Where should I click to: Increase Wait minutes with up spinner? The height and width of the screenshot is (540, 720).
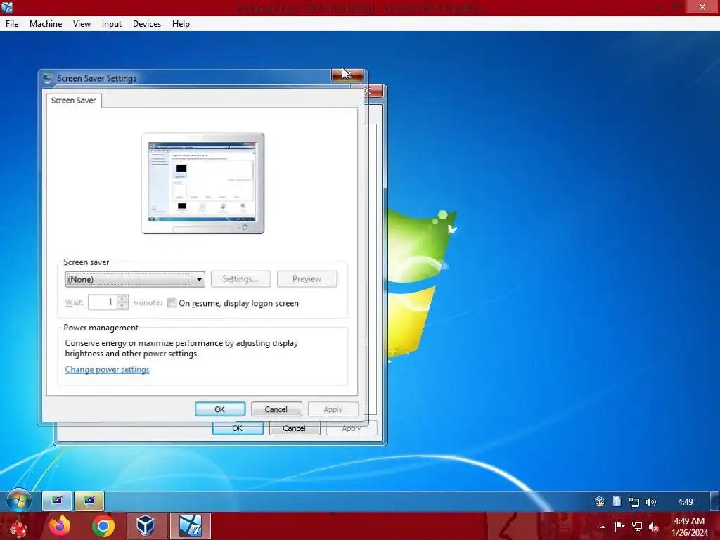click(x=122, y=299)
